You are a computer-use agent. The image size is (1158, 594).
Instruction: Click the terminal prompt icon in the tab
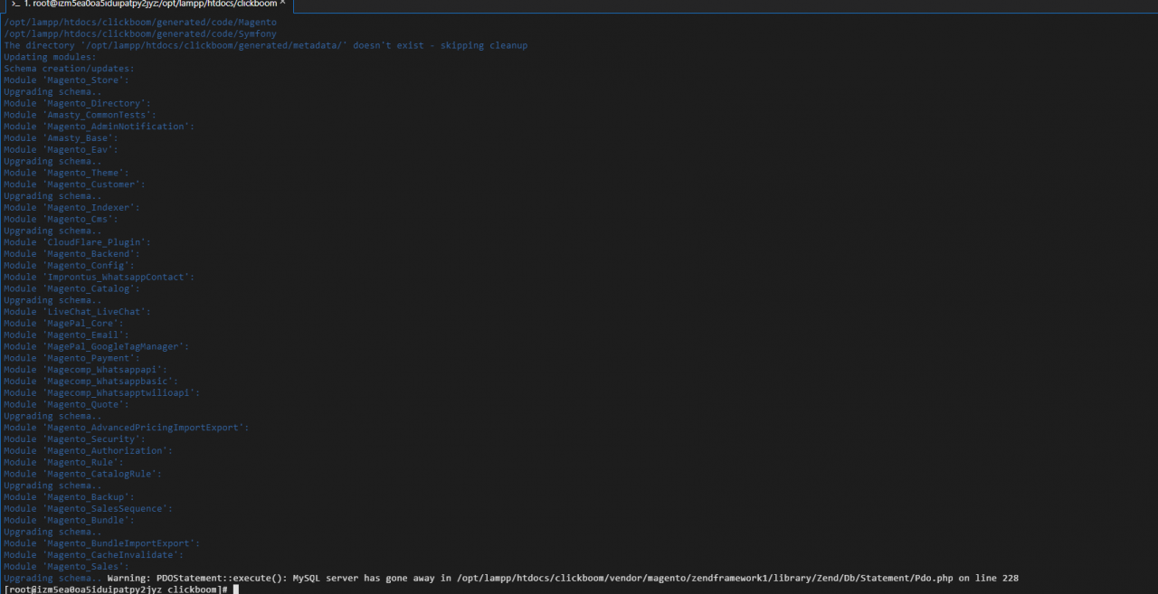point(16,5)
